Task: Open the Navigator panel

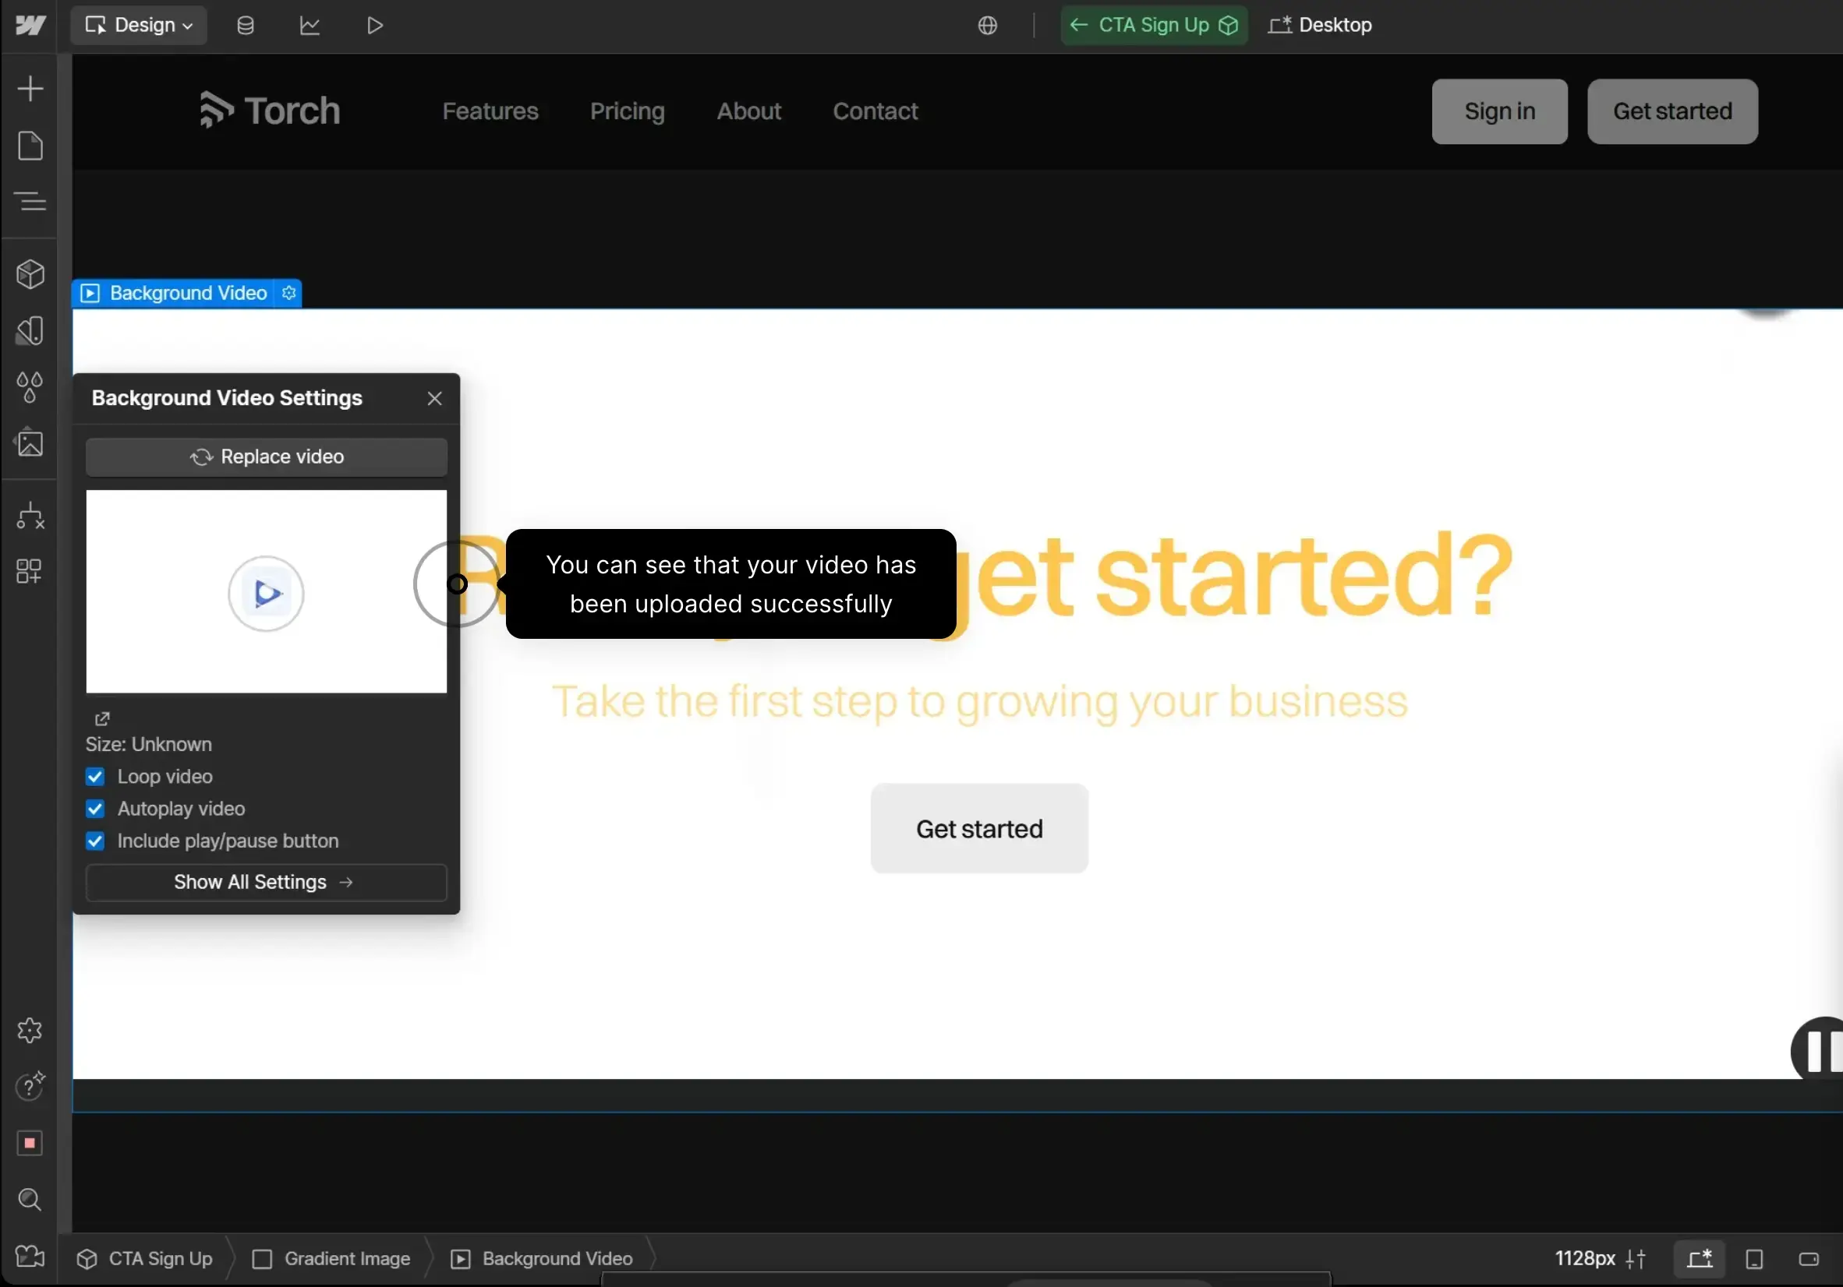Action: click(x=30, y=202)
